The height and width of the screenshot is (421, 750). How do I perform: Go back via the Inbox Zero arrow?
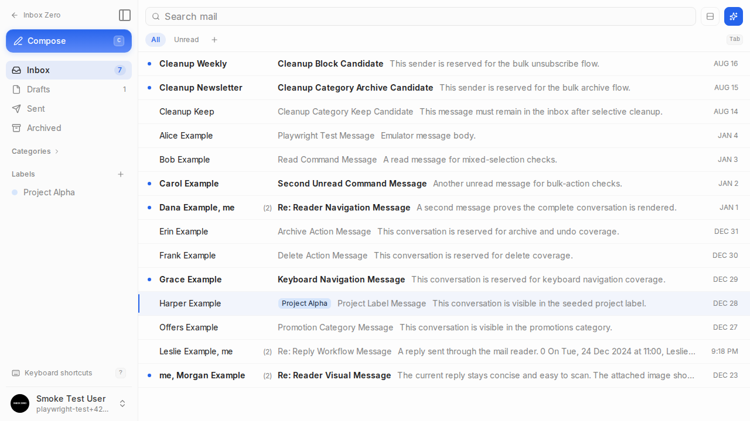[x=36, y=15]
